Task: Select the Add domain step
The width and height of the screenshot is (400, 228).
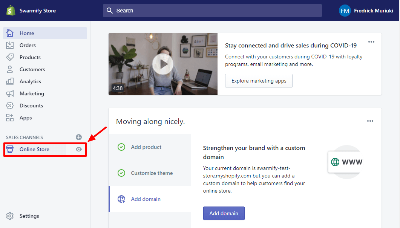Action: pos(150,199)
